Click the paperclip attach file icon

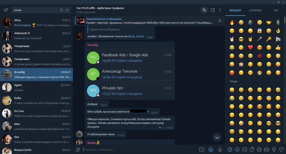click(x=78, y=150)
